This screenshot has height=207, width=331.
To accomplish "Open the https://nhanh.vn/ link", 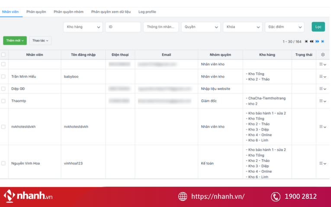I will click(218, 197).
